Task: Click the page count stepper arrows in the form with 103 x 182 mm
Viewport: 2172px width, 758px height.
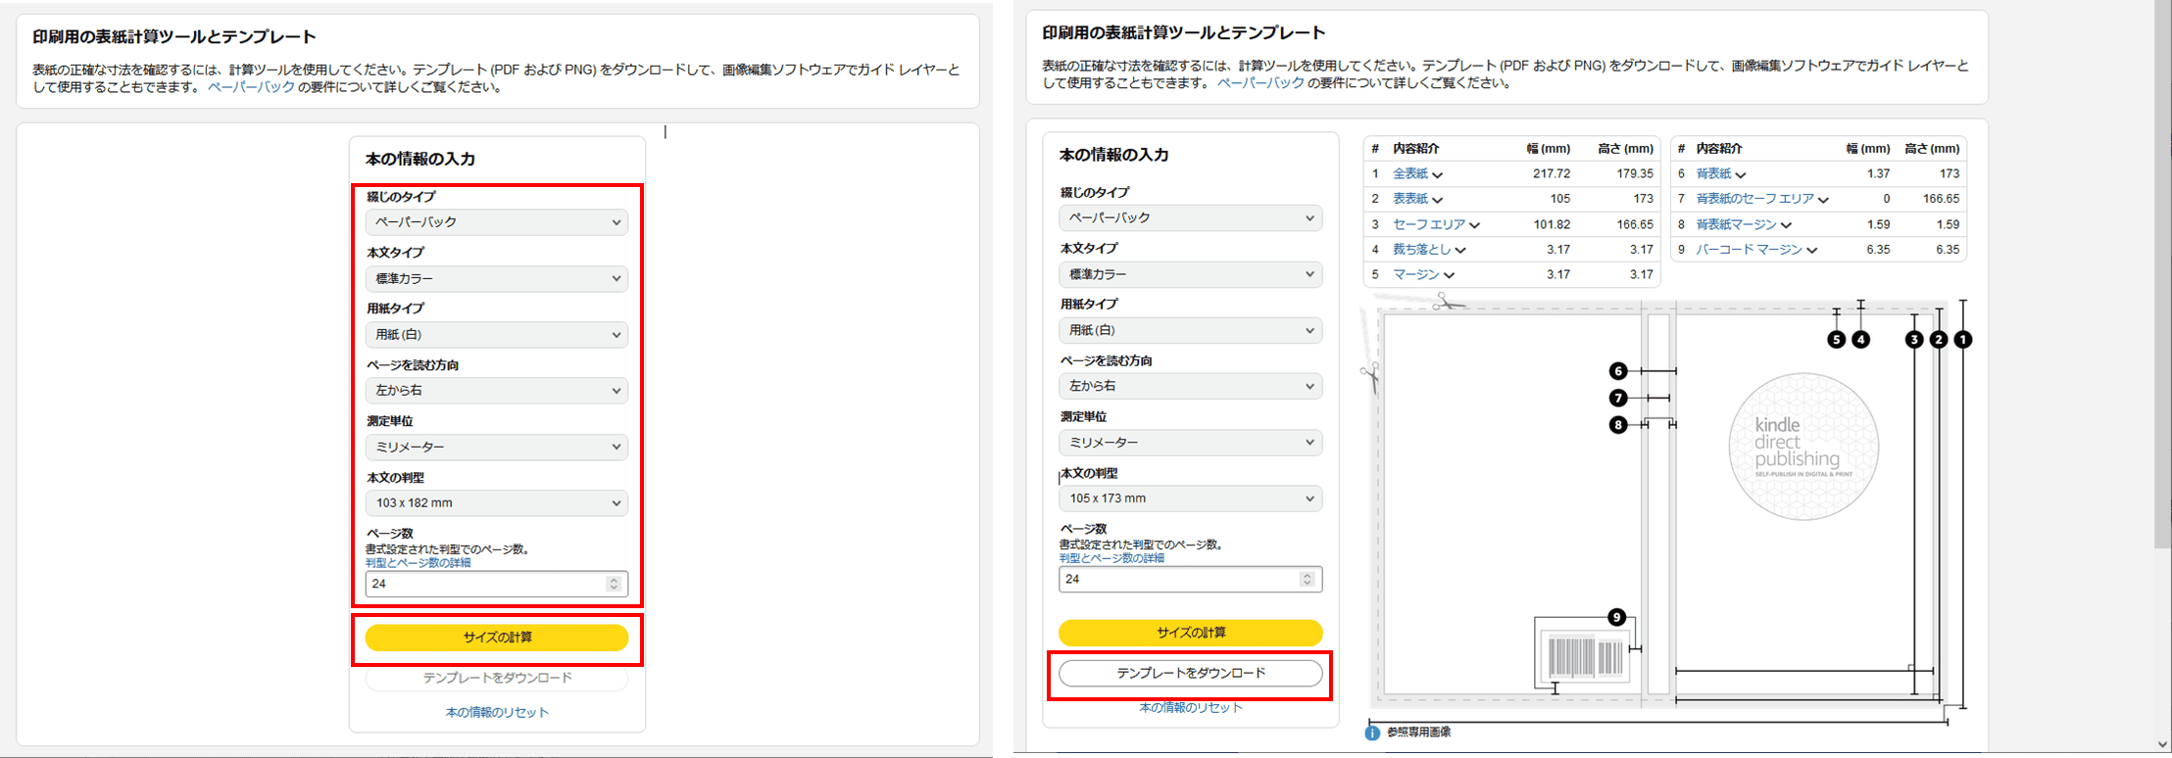Action: tap(614, 585)
